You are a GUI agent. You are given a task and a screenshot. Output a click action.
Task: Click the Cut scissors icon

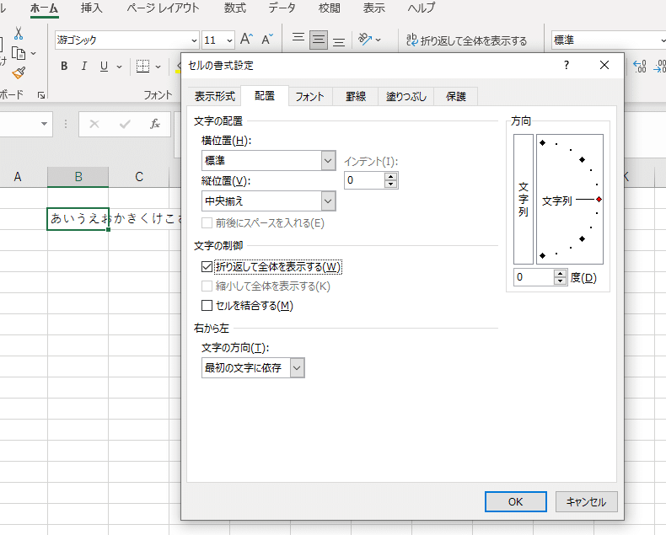pyautogui.click(x=19, y=34)
